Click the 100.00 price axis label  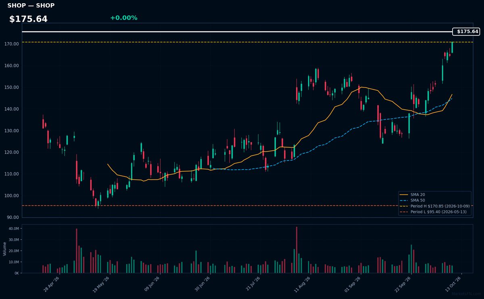pos(13,196)
